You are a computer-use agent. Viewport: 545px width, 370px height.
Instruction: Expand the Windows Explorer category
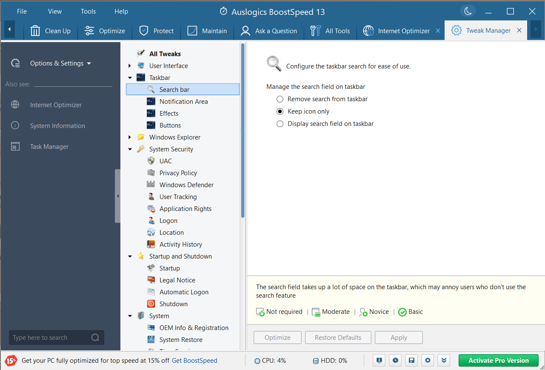(x=130, y=137)
